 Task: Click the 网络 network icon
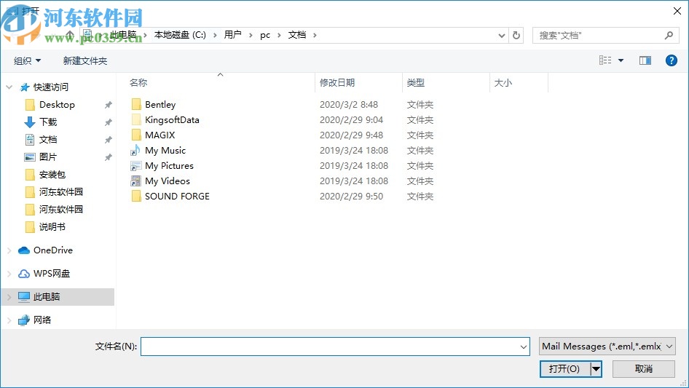point(24,320)
